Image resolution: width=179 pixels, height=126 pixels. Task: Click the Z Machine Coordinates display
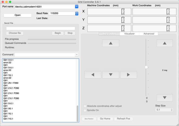pyautogui.click(x=109, y=28)
